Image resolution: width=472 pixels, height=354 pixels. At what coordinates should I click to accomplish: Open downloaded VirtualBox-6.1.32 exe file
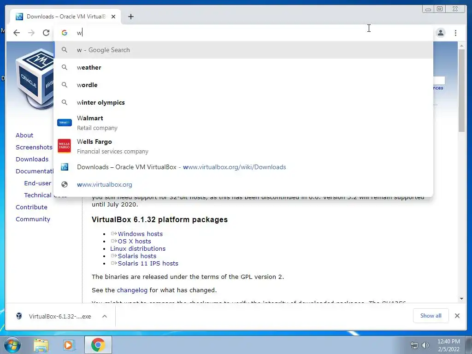(x=59, y=316)
